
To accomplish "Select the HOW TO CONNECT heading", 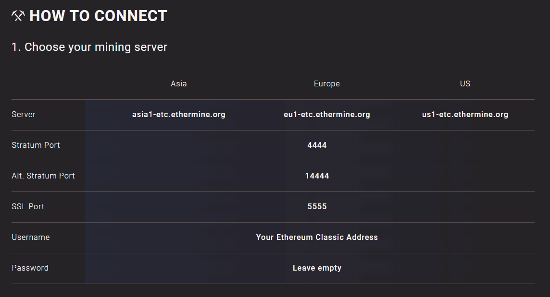I will tap(98, 15).
